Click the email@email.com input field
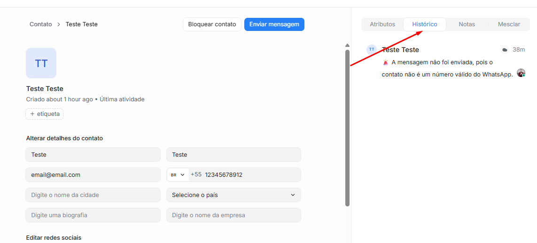Screen dimensions: 537x243 (93, 175)
